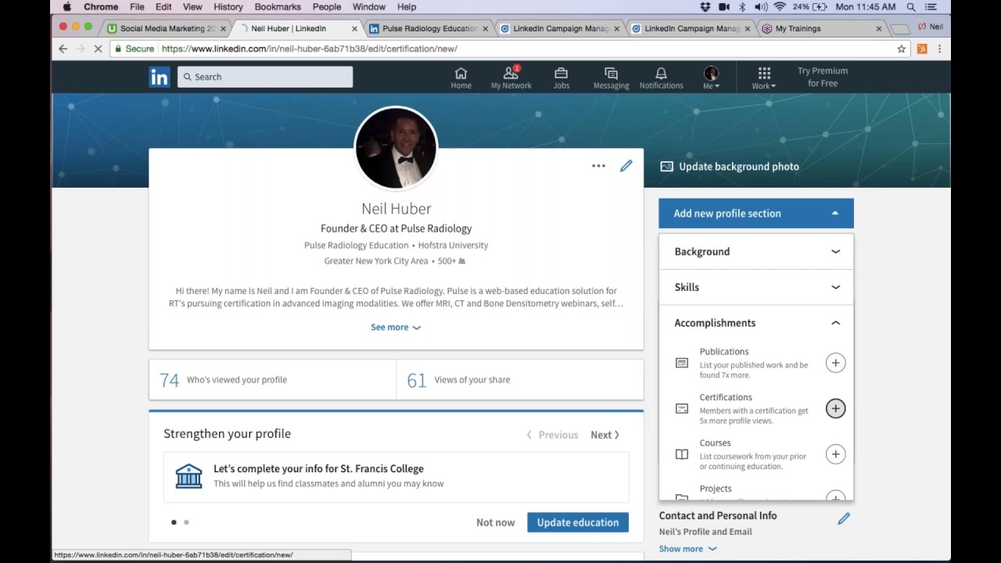Open the Notifications bell icon
The image size is (1001, 563).
[661, 77]
